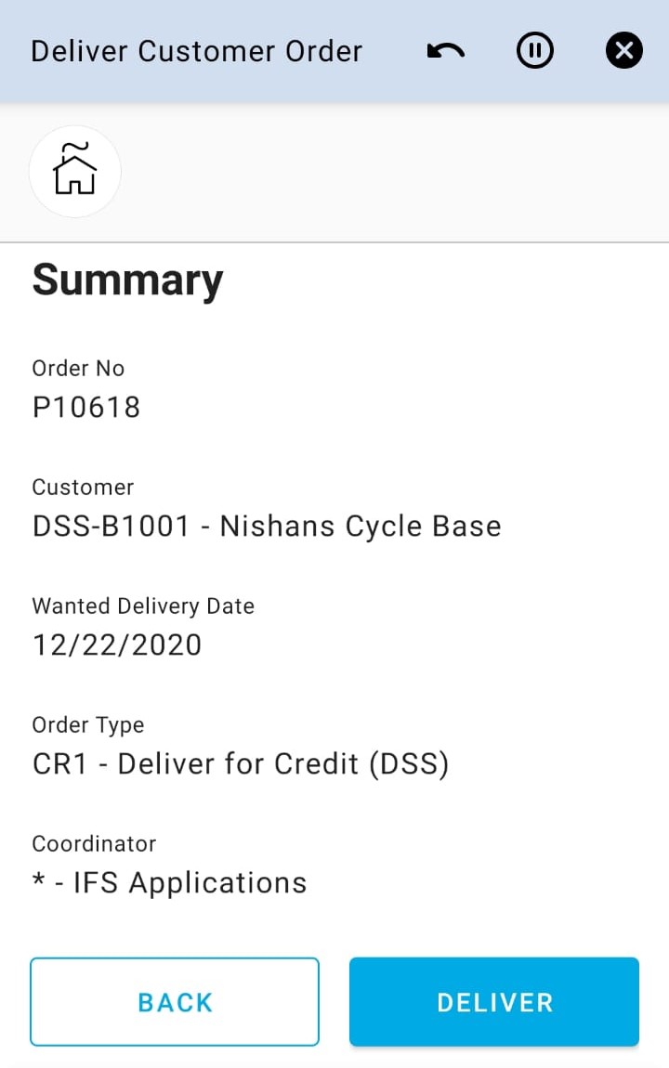669x1068 pixels.
Task: Select the Summary heading
Action: click(x=127, y=280)
